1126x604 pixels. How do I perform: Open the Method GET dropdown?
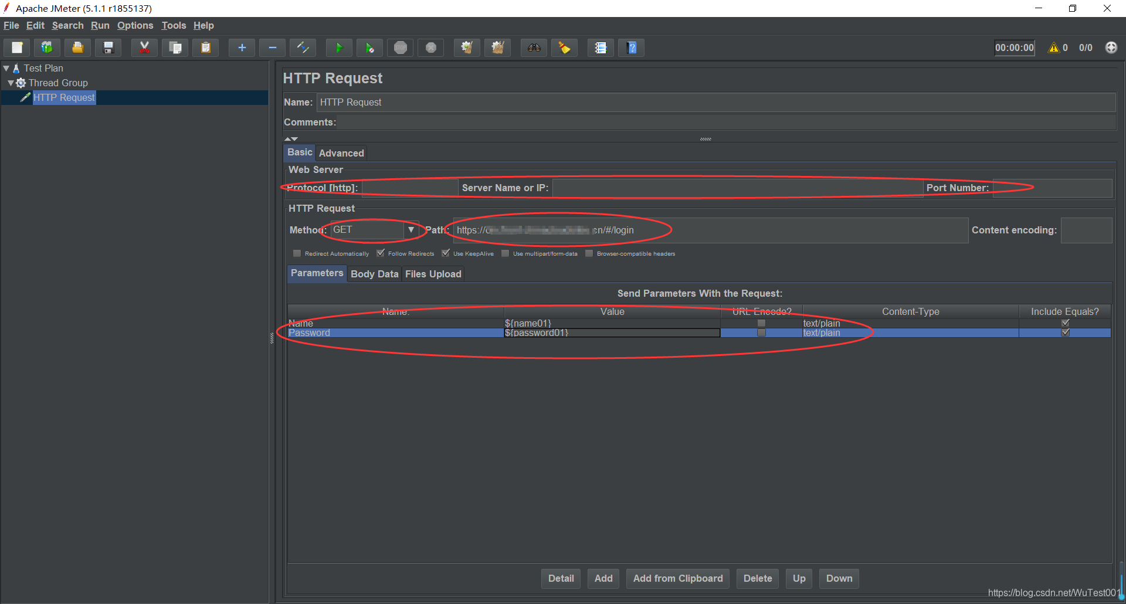(x=411, y=230)
